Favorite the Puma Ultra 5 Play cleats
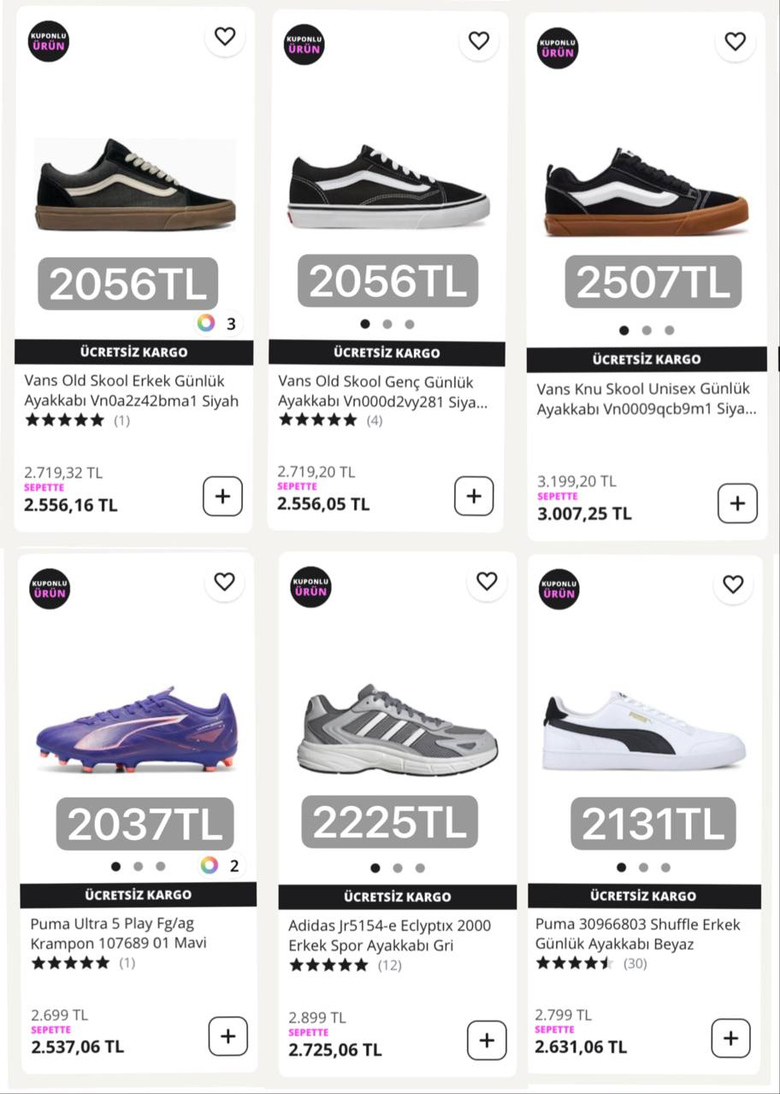Screen dimensions: 780x1094 point(224,582)
